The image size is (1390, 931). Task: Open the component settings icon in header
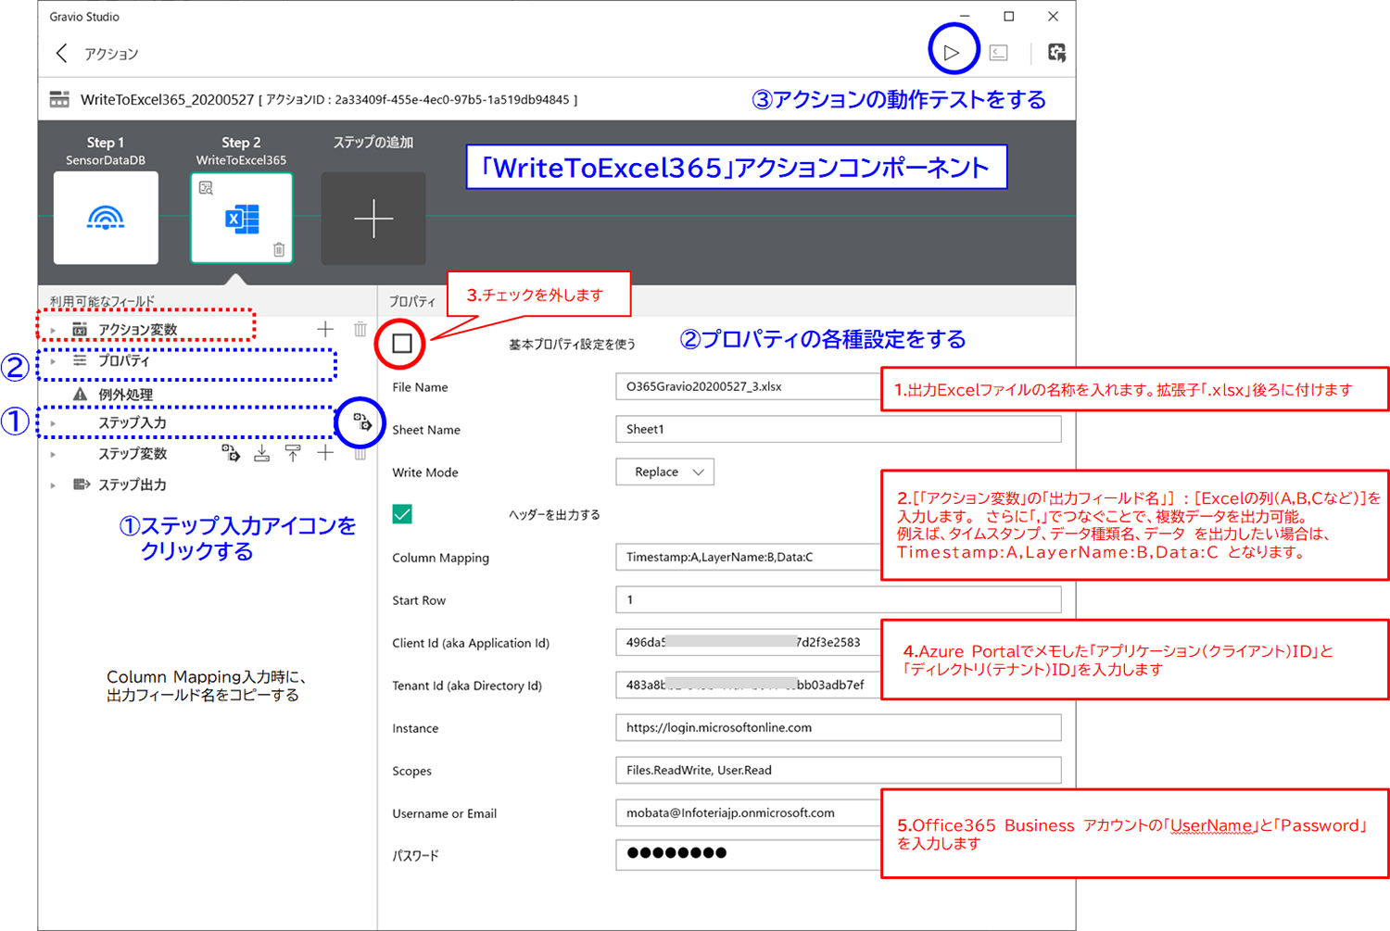click(1056, 53)
